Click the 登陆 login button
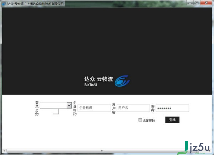 click(x=172, y=120)
